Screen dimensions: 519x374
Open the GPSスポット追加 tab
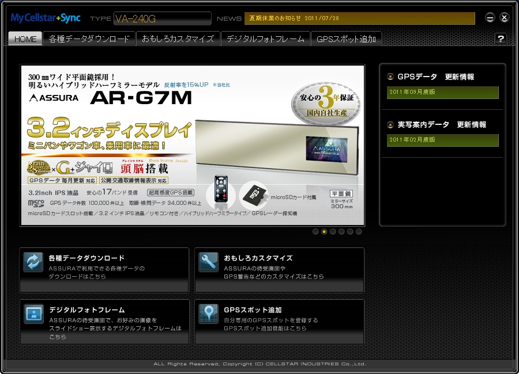[x=346, y=39]
